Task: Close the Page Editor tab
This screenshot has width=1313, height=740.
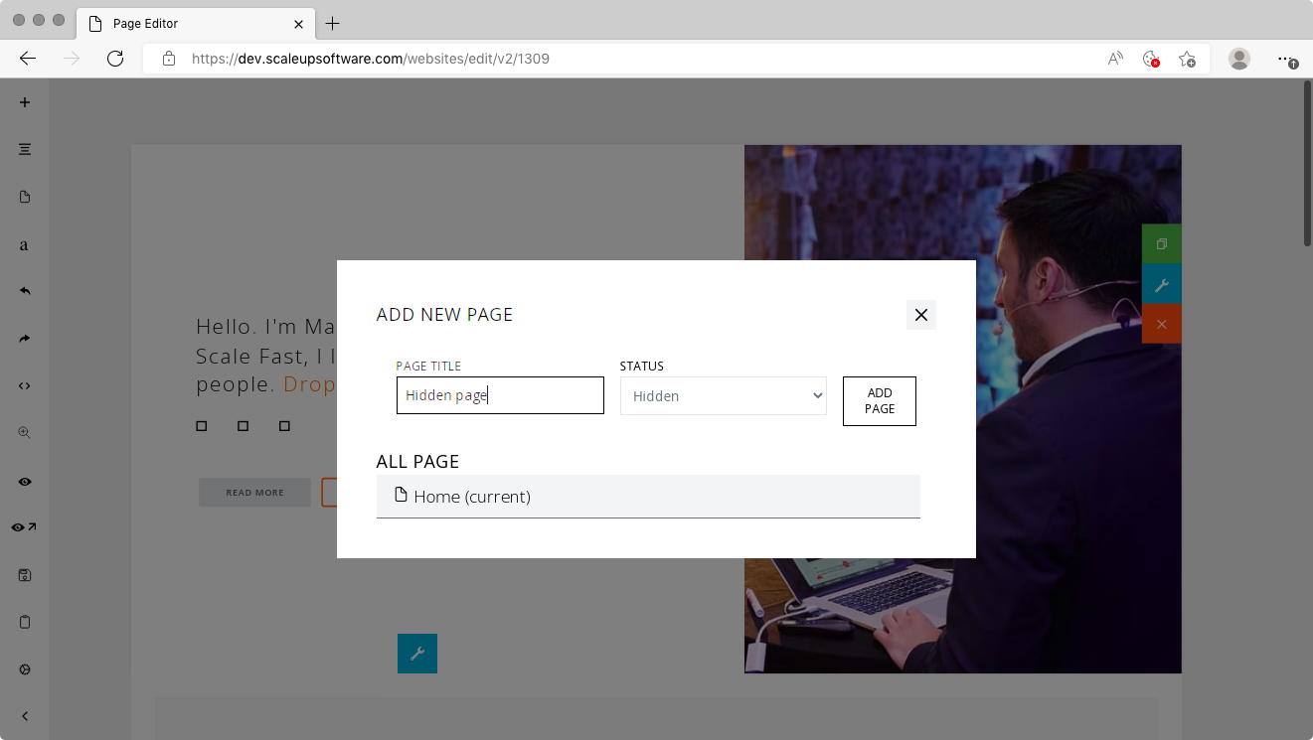Action: (298, 23)
